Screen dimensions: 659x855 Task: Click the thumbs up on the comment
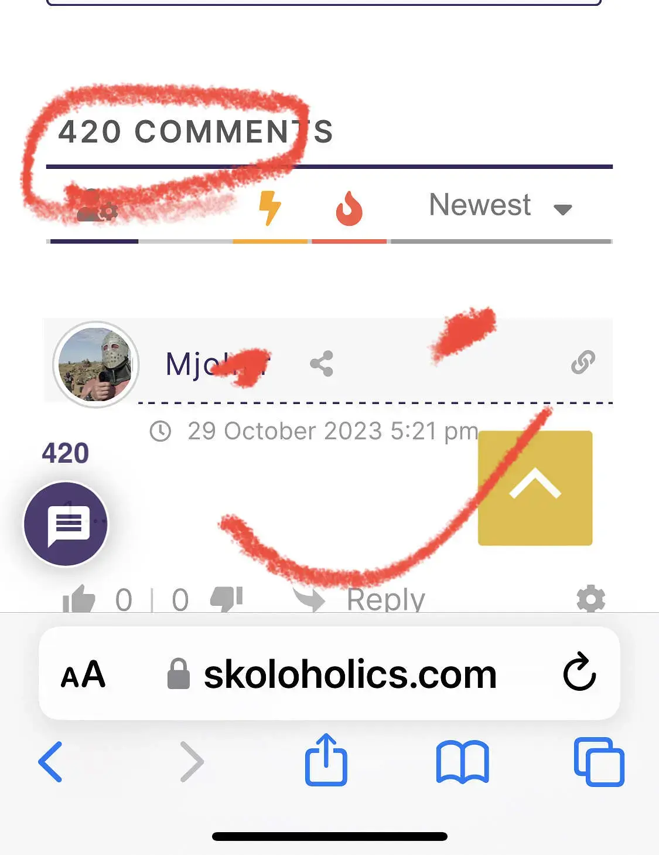(79, 599)
